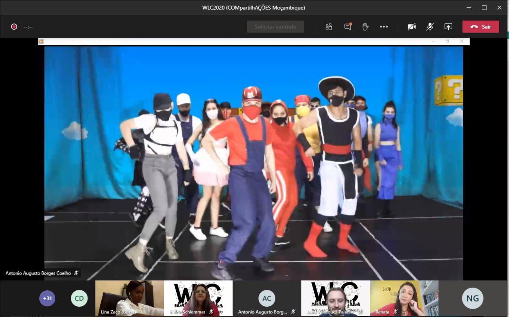Click the recording indicator icon
This screenshot has height=317, width=509.
14,27
